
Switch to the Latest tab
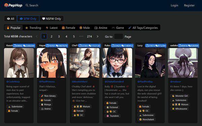point(52,28)
